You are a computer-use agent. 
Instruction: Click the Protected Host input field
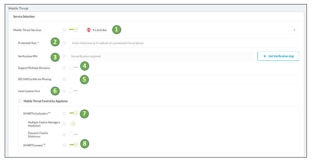184,43
